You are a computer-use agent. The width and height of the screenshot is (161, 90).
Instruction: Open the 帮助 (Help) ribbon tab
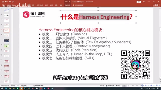click(x=61, y=5)
